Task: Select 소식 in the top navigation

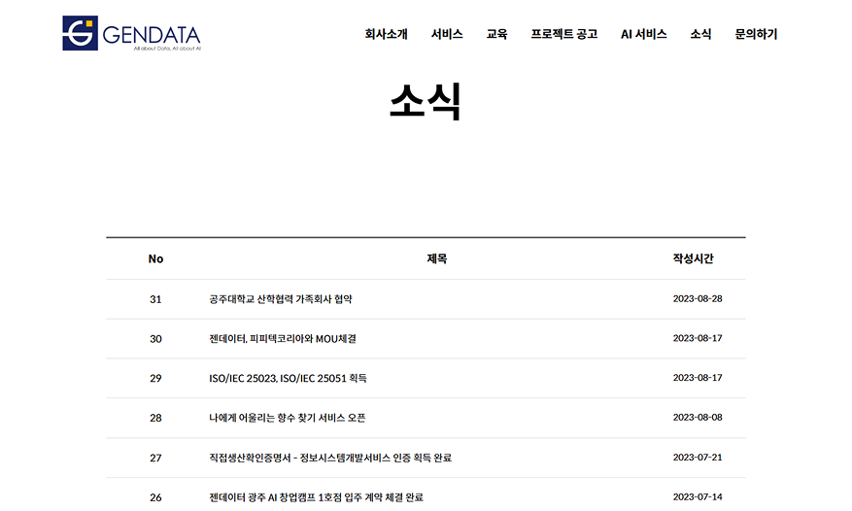Action: pyautogui.click(x=700, y=34)
